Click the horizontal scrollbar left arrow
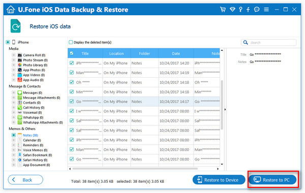This screenshot has width=305, height=193. [70, 169]
